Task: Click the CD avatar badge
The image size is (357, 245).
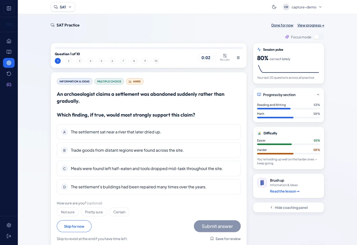Action: click(286, 7)
